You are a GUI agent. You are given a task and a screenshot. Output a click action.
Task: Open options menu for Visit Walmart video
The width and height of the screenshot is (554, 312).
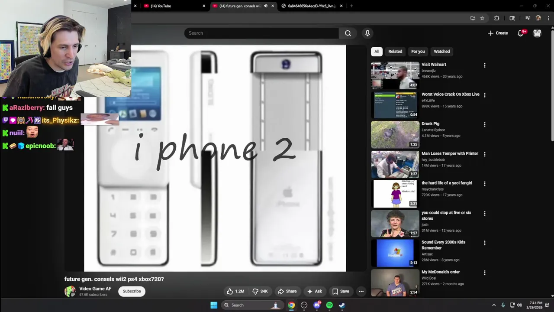tap(484, 65)
